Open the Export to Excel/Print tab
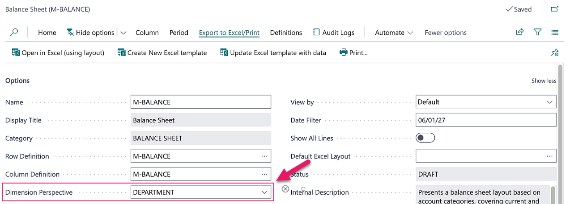570x204 pixels. click(229, 33)
